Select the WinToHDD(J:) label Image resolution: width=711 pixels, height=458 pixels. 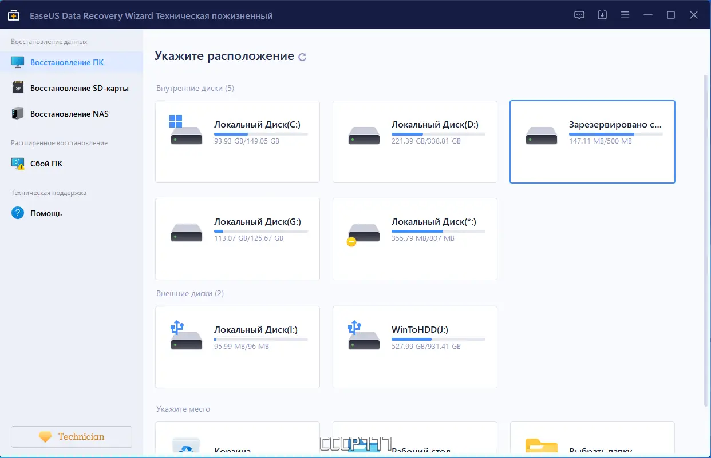click(420, 330)
